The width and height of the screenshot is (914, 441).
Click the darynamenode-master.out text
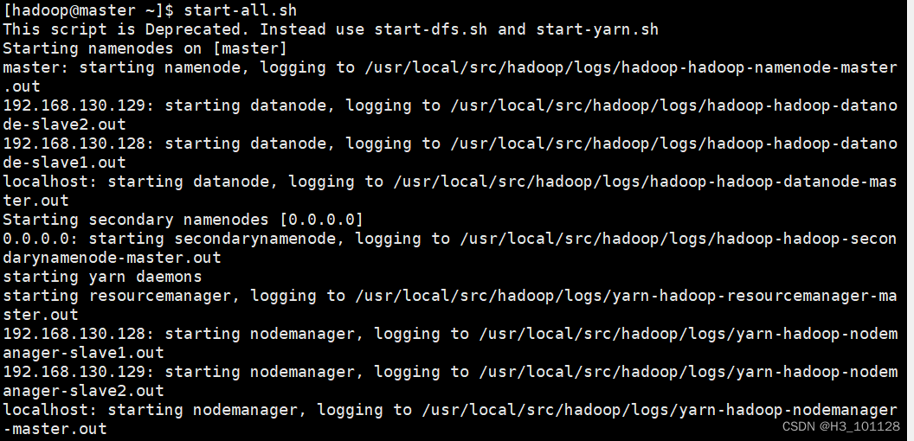[113, 258]
